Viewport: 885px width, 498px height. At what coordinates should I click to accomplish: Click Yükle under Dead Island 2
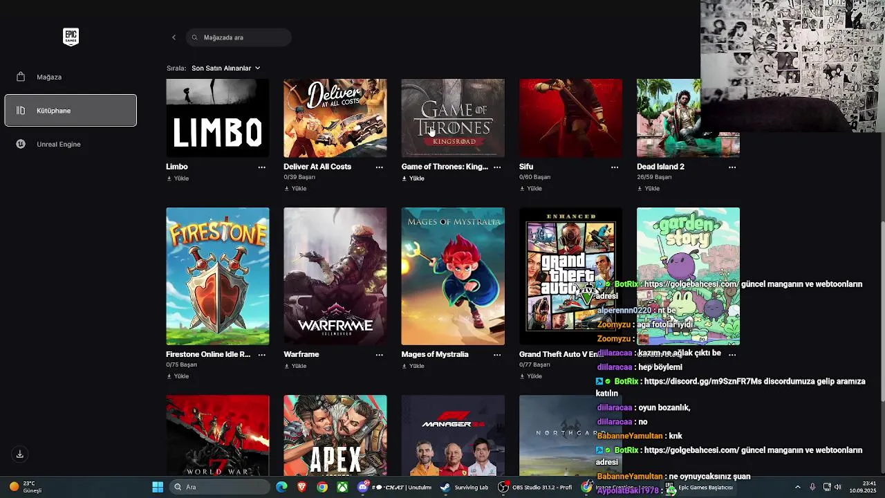pyautogui.click(x=649, y=188)
